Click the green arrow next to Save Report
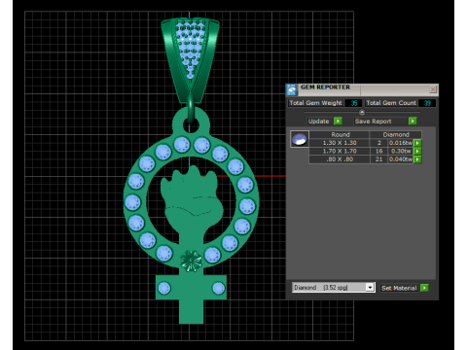This screenshot has height=350, width=467. point(413,121)
